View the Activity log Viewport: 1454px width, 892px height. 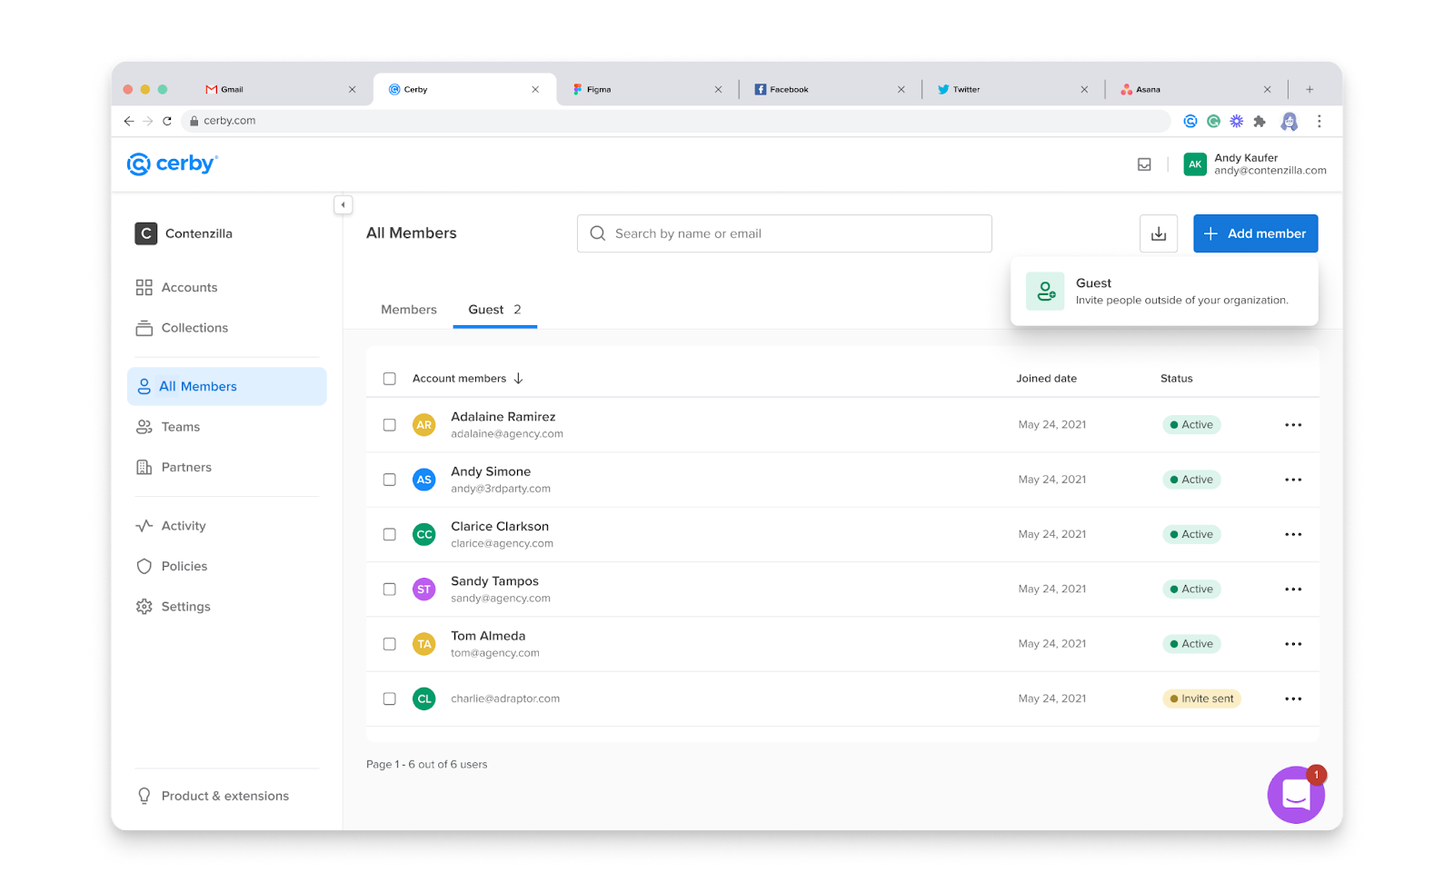click(171, 526)
